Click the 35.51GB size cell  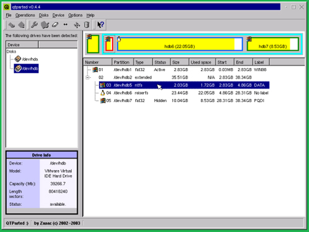tap(180, 77)
